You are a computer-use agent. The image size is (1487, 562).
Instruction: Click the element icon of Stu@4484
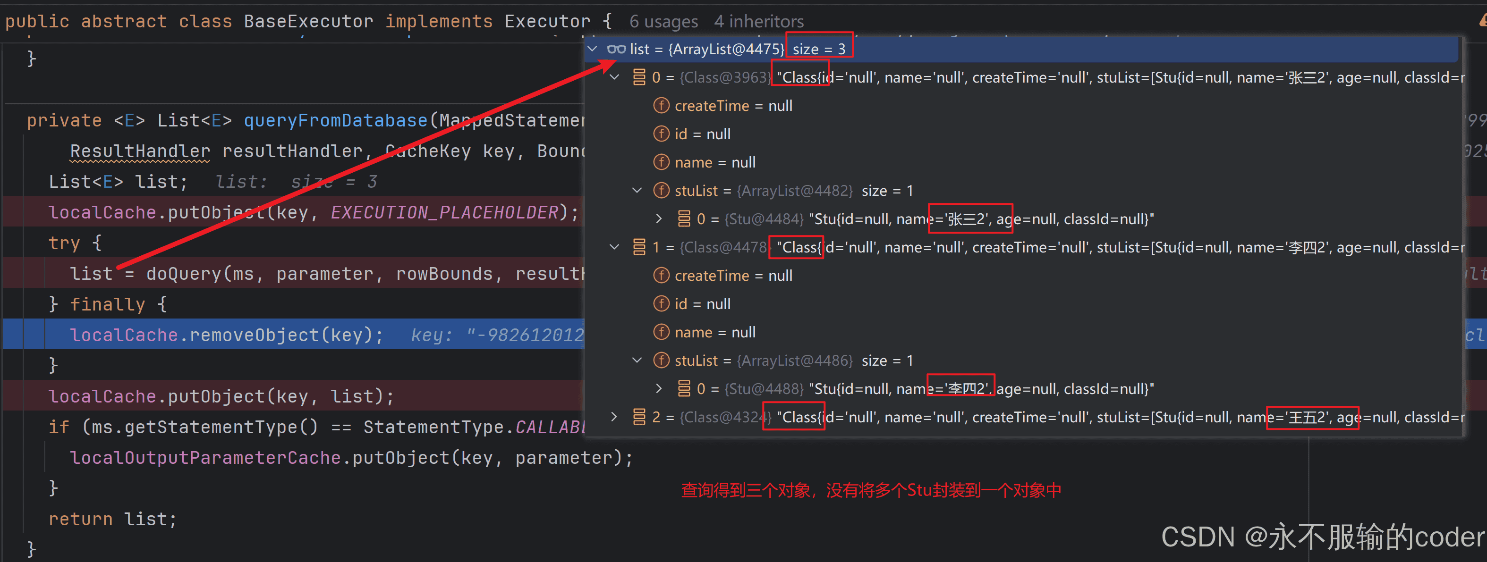click(684, 218)
